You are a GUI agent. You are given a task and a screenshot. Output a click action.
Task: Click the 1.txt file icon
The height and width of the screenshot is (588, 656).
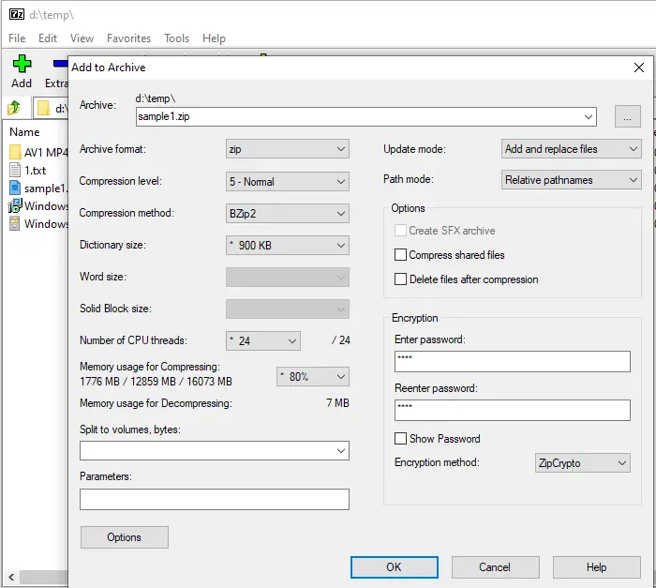pyautogui.click(x=15, y=170)
